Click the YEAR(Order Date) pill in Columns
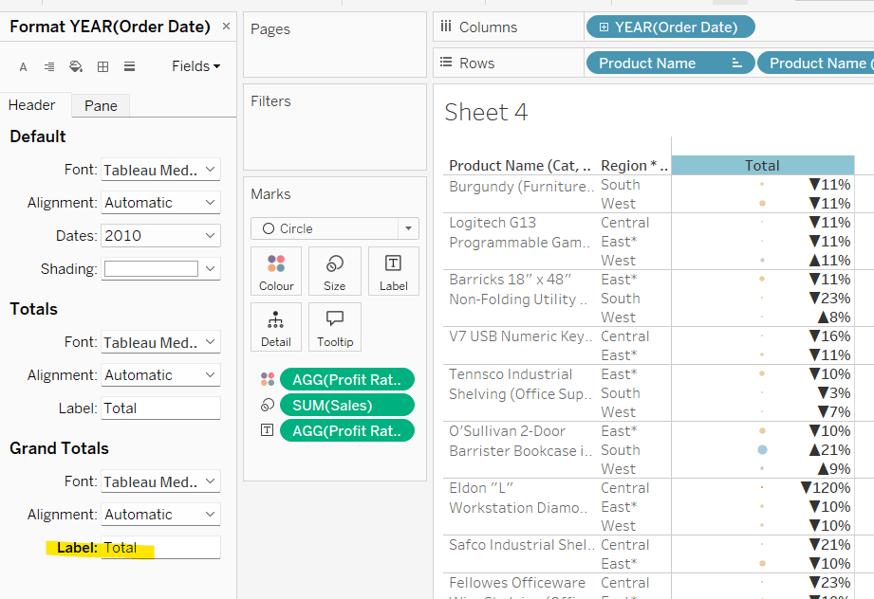 (x=671, y=27)
